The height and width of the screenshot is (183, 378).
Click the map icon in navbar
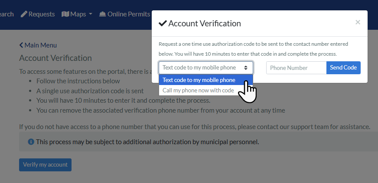65,14
